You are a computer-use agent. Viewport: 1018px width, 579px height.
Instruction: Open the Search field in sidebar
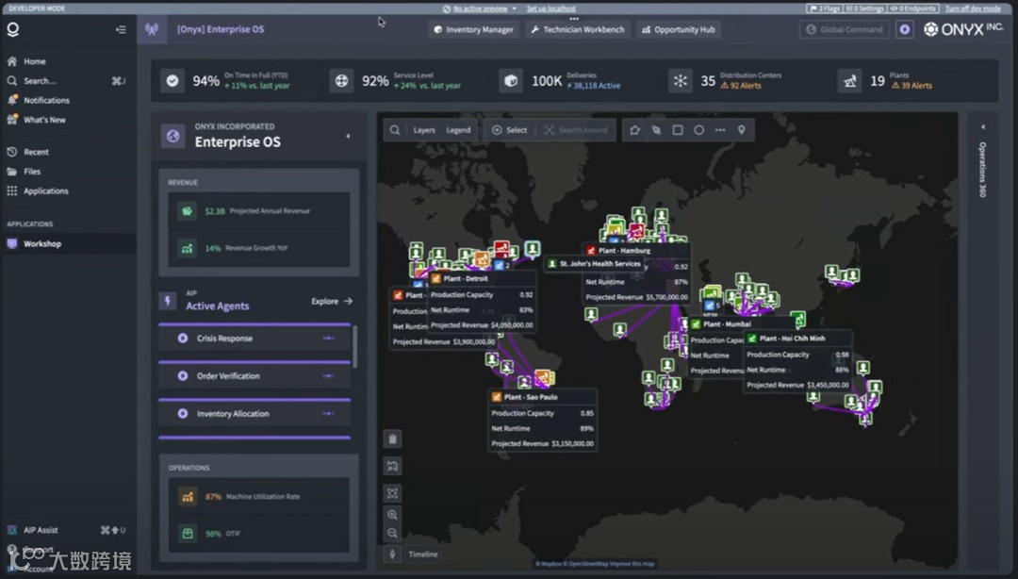[x=40, y=80]
